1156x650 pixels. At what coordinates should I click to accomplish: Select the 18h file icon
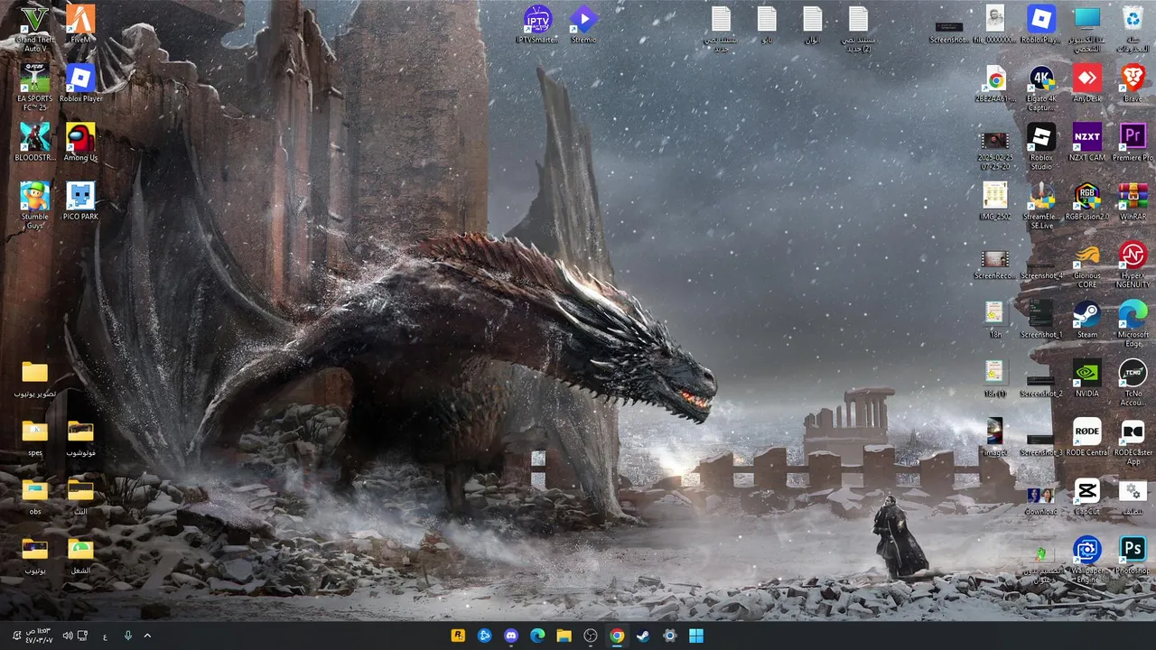pos(995,319)
